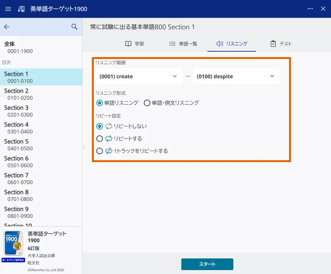Open the more options ellipsis menu
This screenshot has height=274, width=331.
point(310,9)
